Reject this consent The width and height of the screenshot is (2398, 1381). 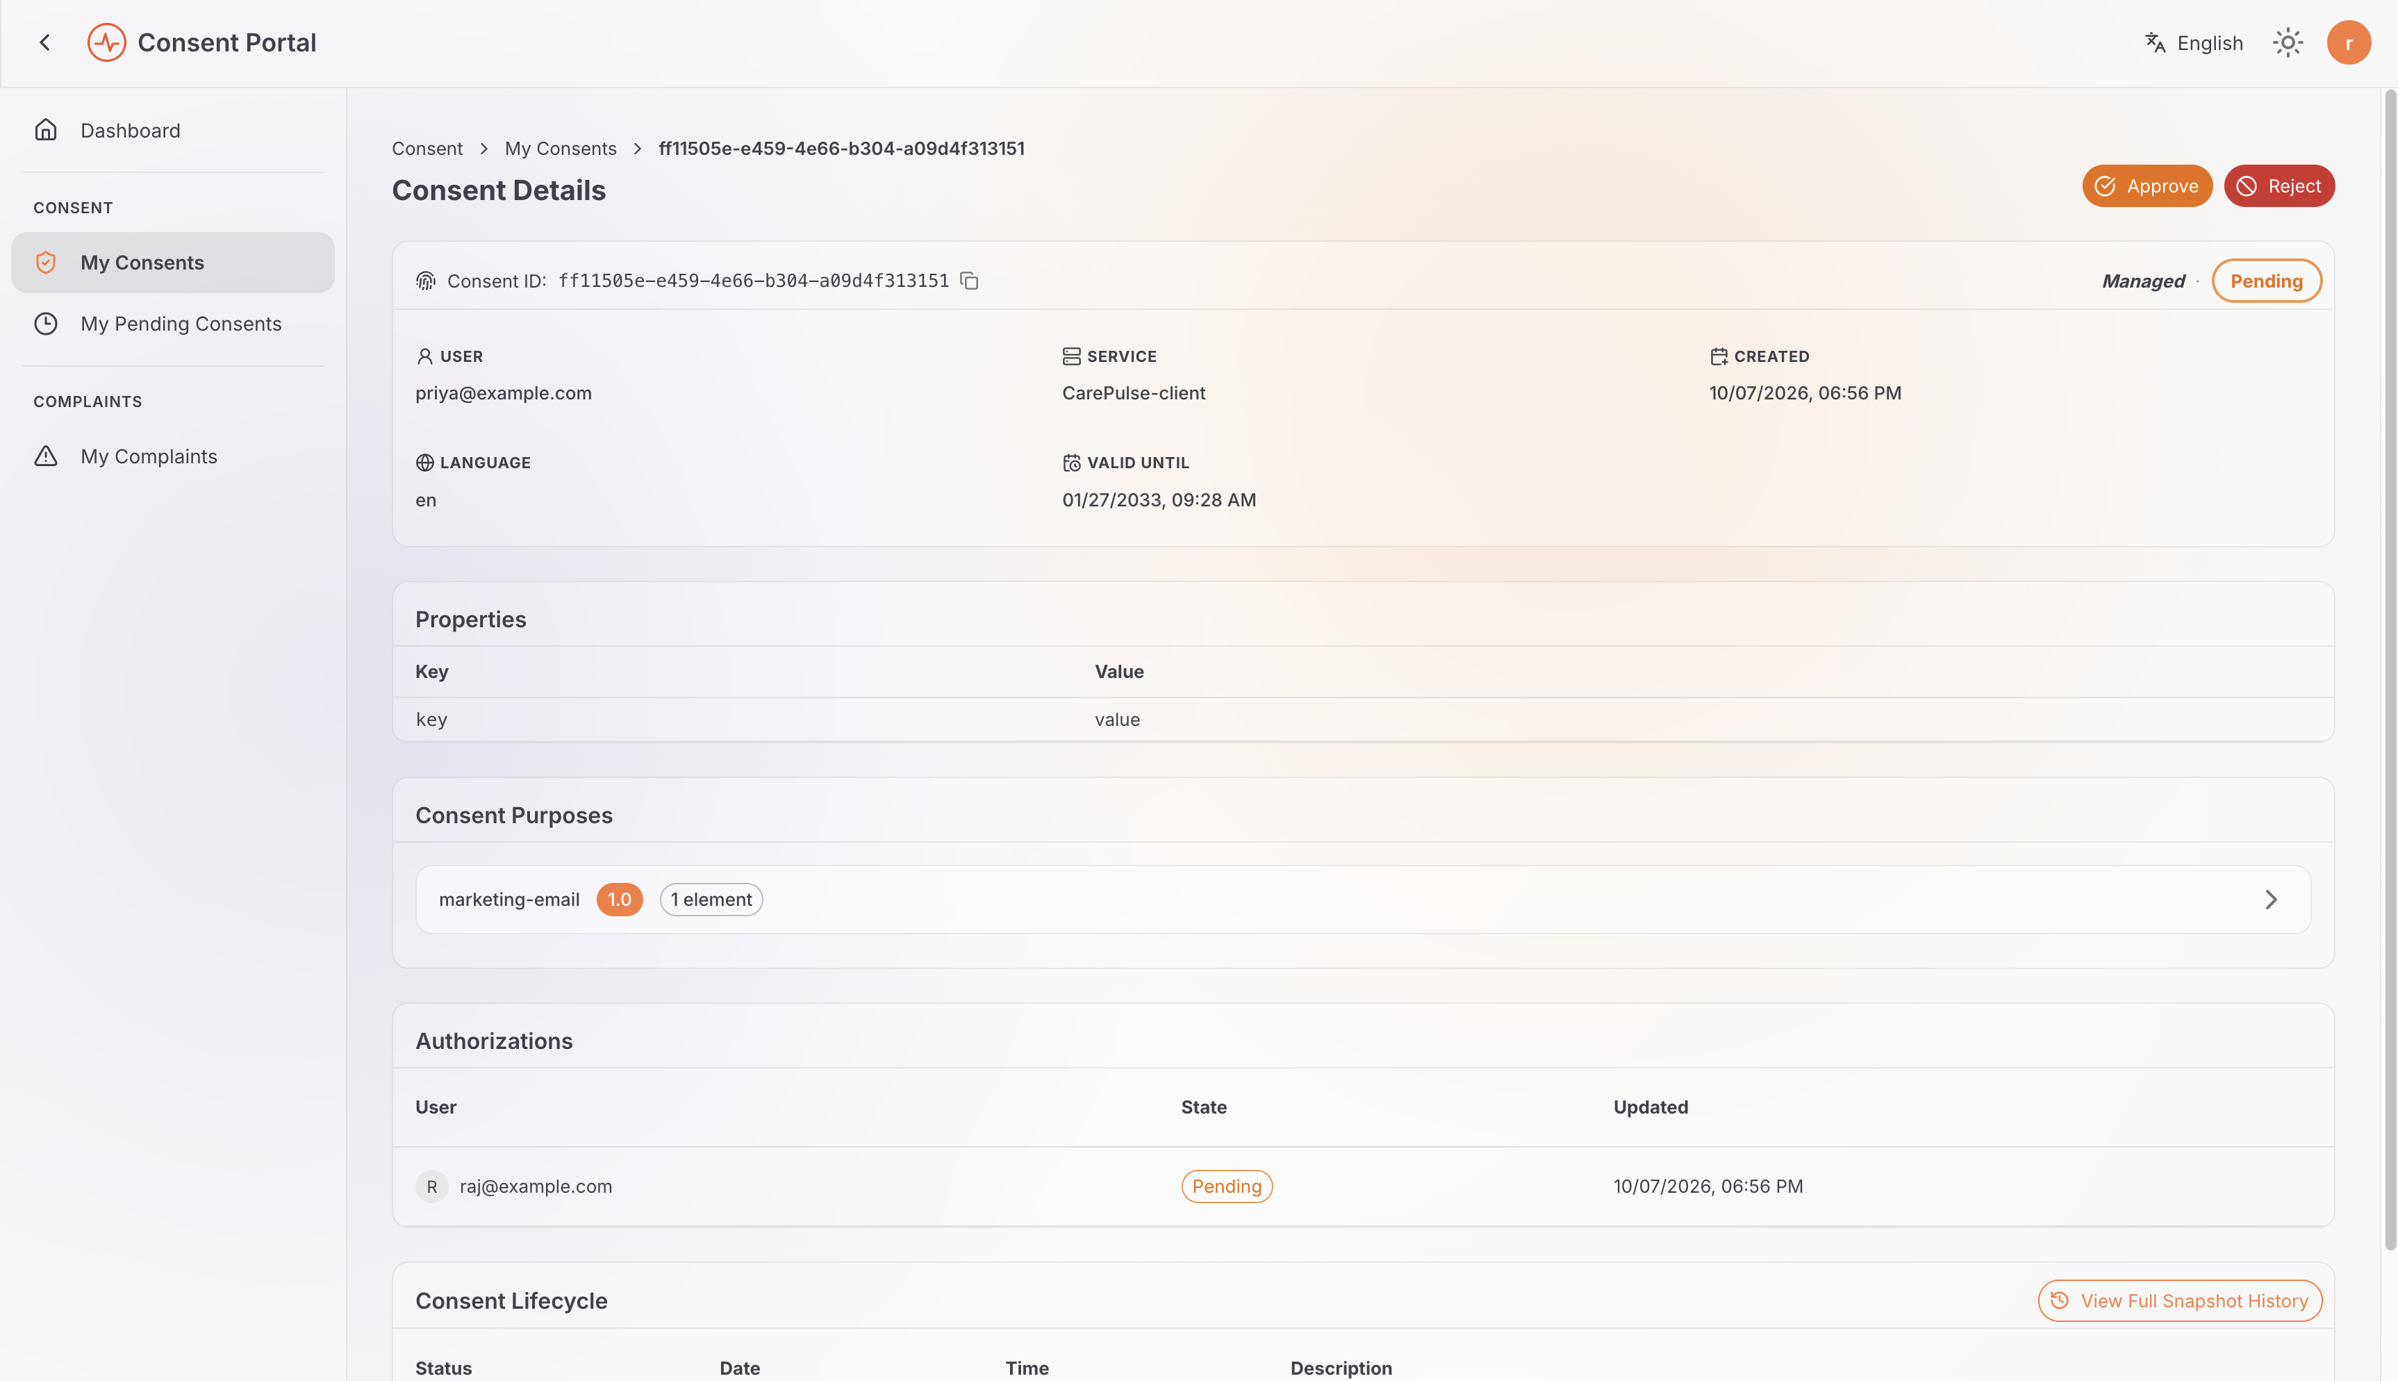(x=2279, y=186)
